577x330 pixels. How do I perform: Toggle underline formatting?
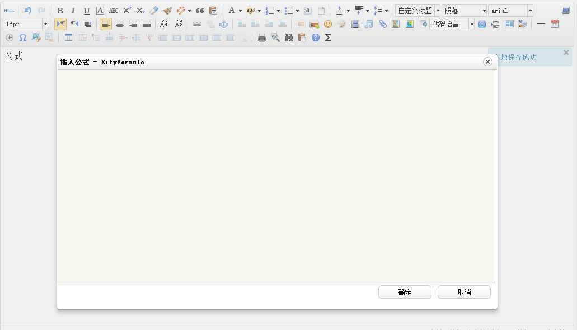[87, 11]
